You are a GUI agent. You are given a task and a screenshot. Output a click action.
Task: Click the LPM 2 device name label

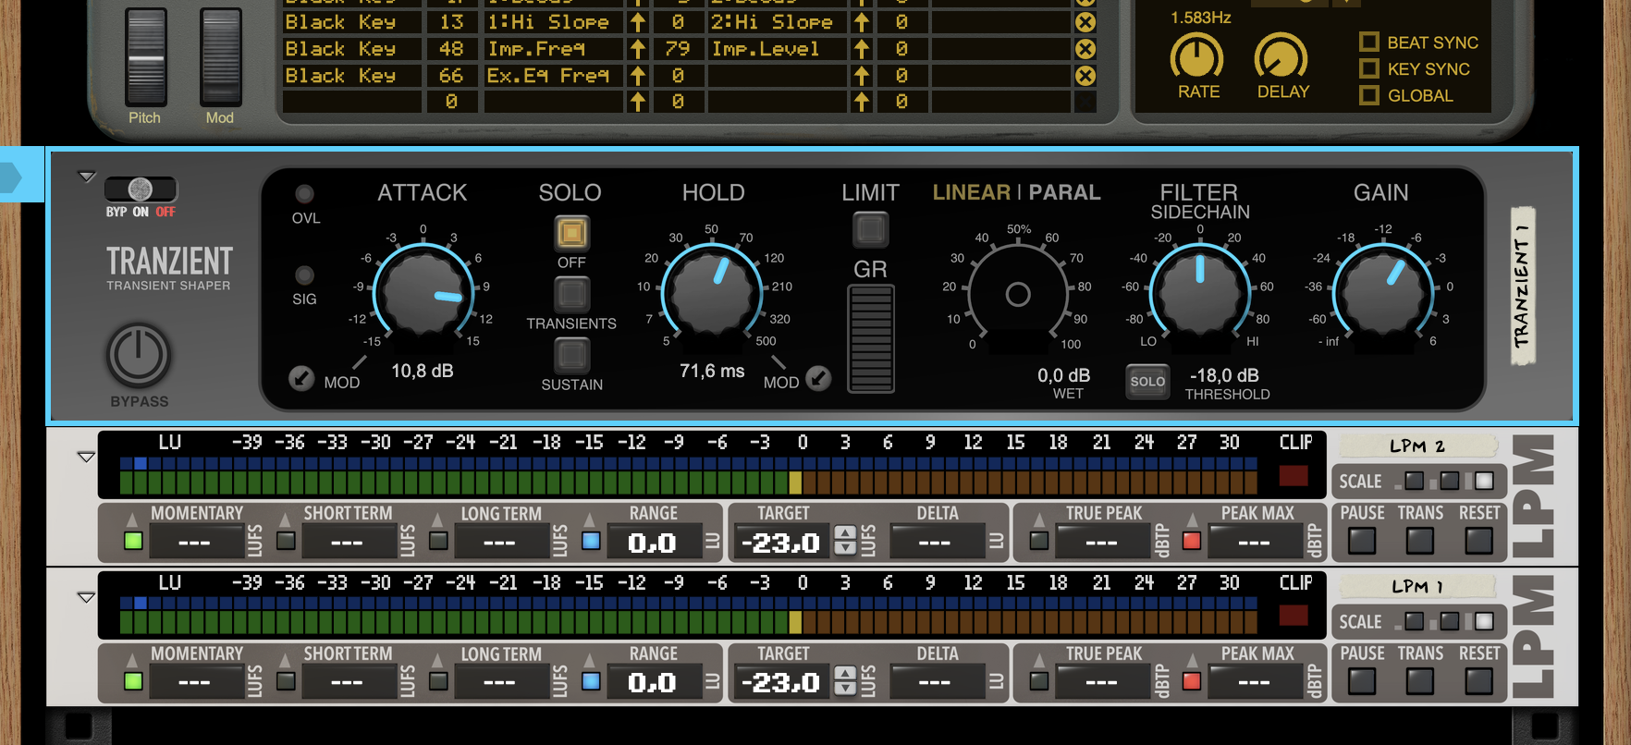point(1417,446)
